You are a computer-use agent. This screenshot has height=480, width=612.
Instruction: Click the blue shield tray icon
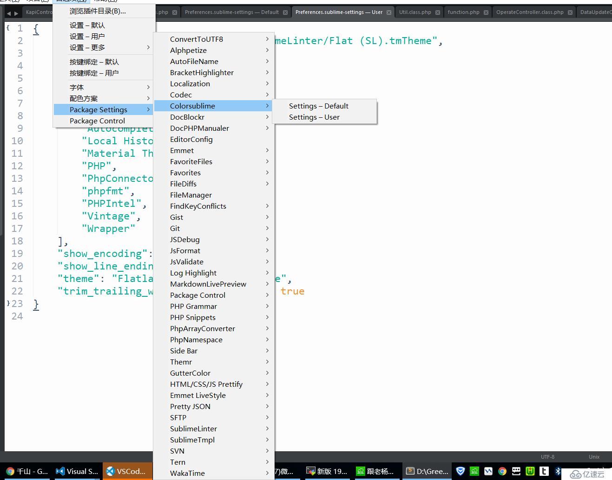[460, 471]
